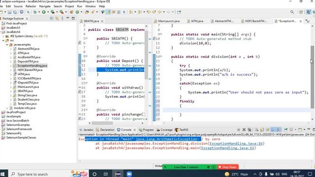
Task: Toggle Scroll Lock in the Console toolbar
Action: [262, 130]
